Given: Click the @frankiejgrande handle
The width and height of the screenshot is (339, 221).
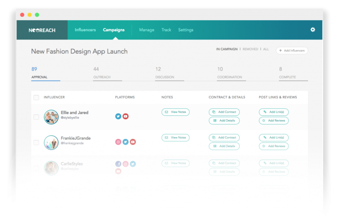Looking at the screenshot, I should click(72, 143).
